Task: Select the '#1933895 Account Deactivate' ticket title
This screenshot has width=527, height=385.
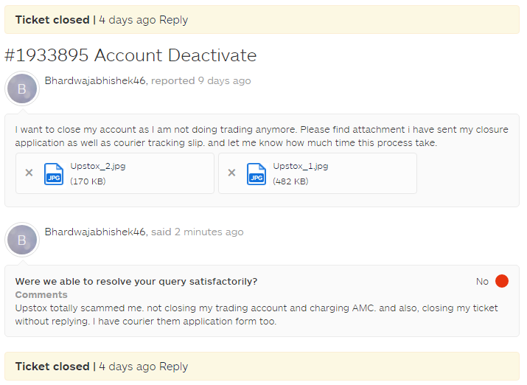Action: [x=130, y=55]
